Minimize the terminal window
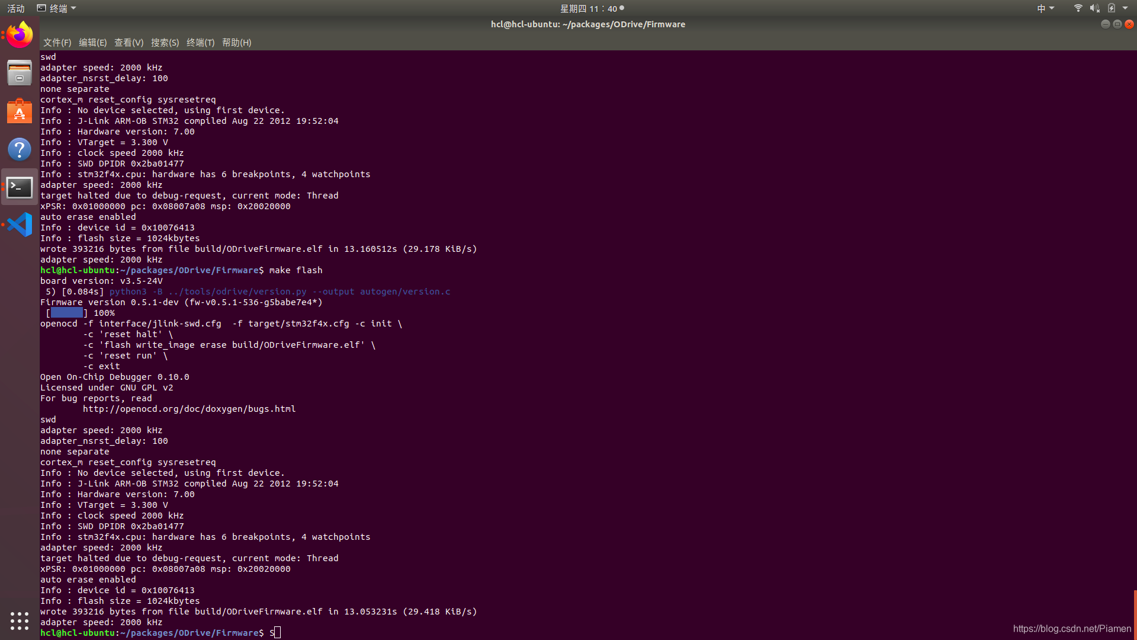The width and height of the screenshot is (1137, 640). pos(1105,24)
